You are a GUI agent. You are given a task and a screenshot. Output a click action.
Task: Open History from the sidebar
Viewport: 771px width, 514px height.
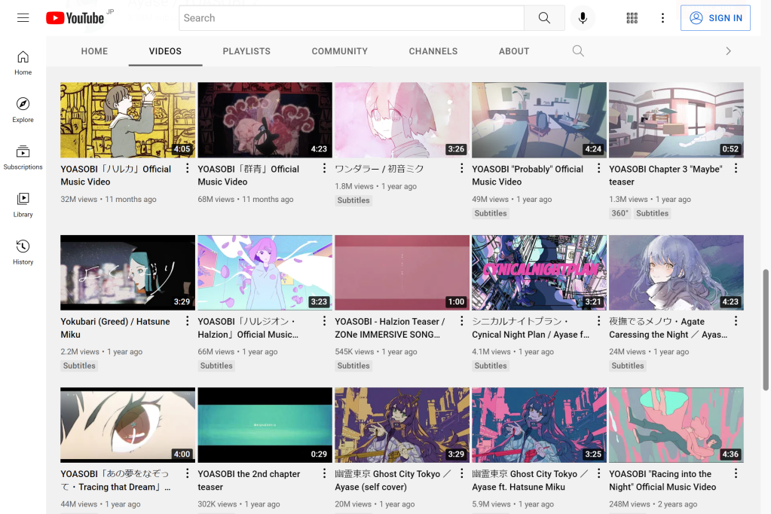point(23,252)
